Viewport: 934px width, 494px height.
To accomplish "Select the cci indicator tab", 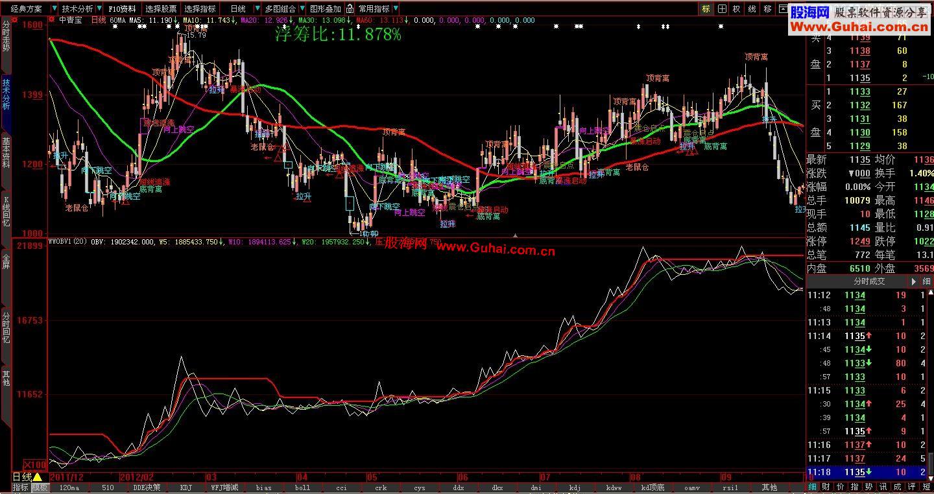I will tap(341, 488).
